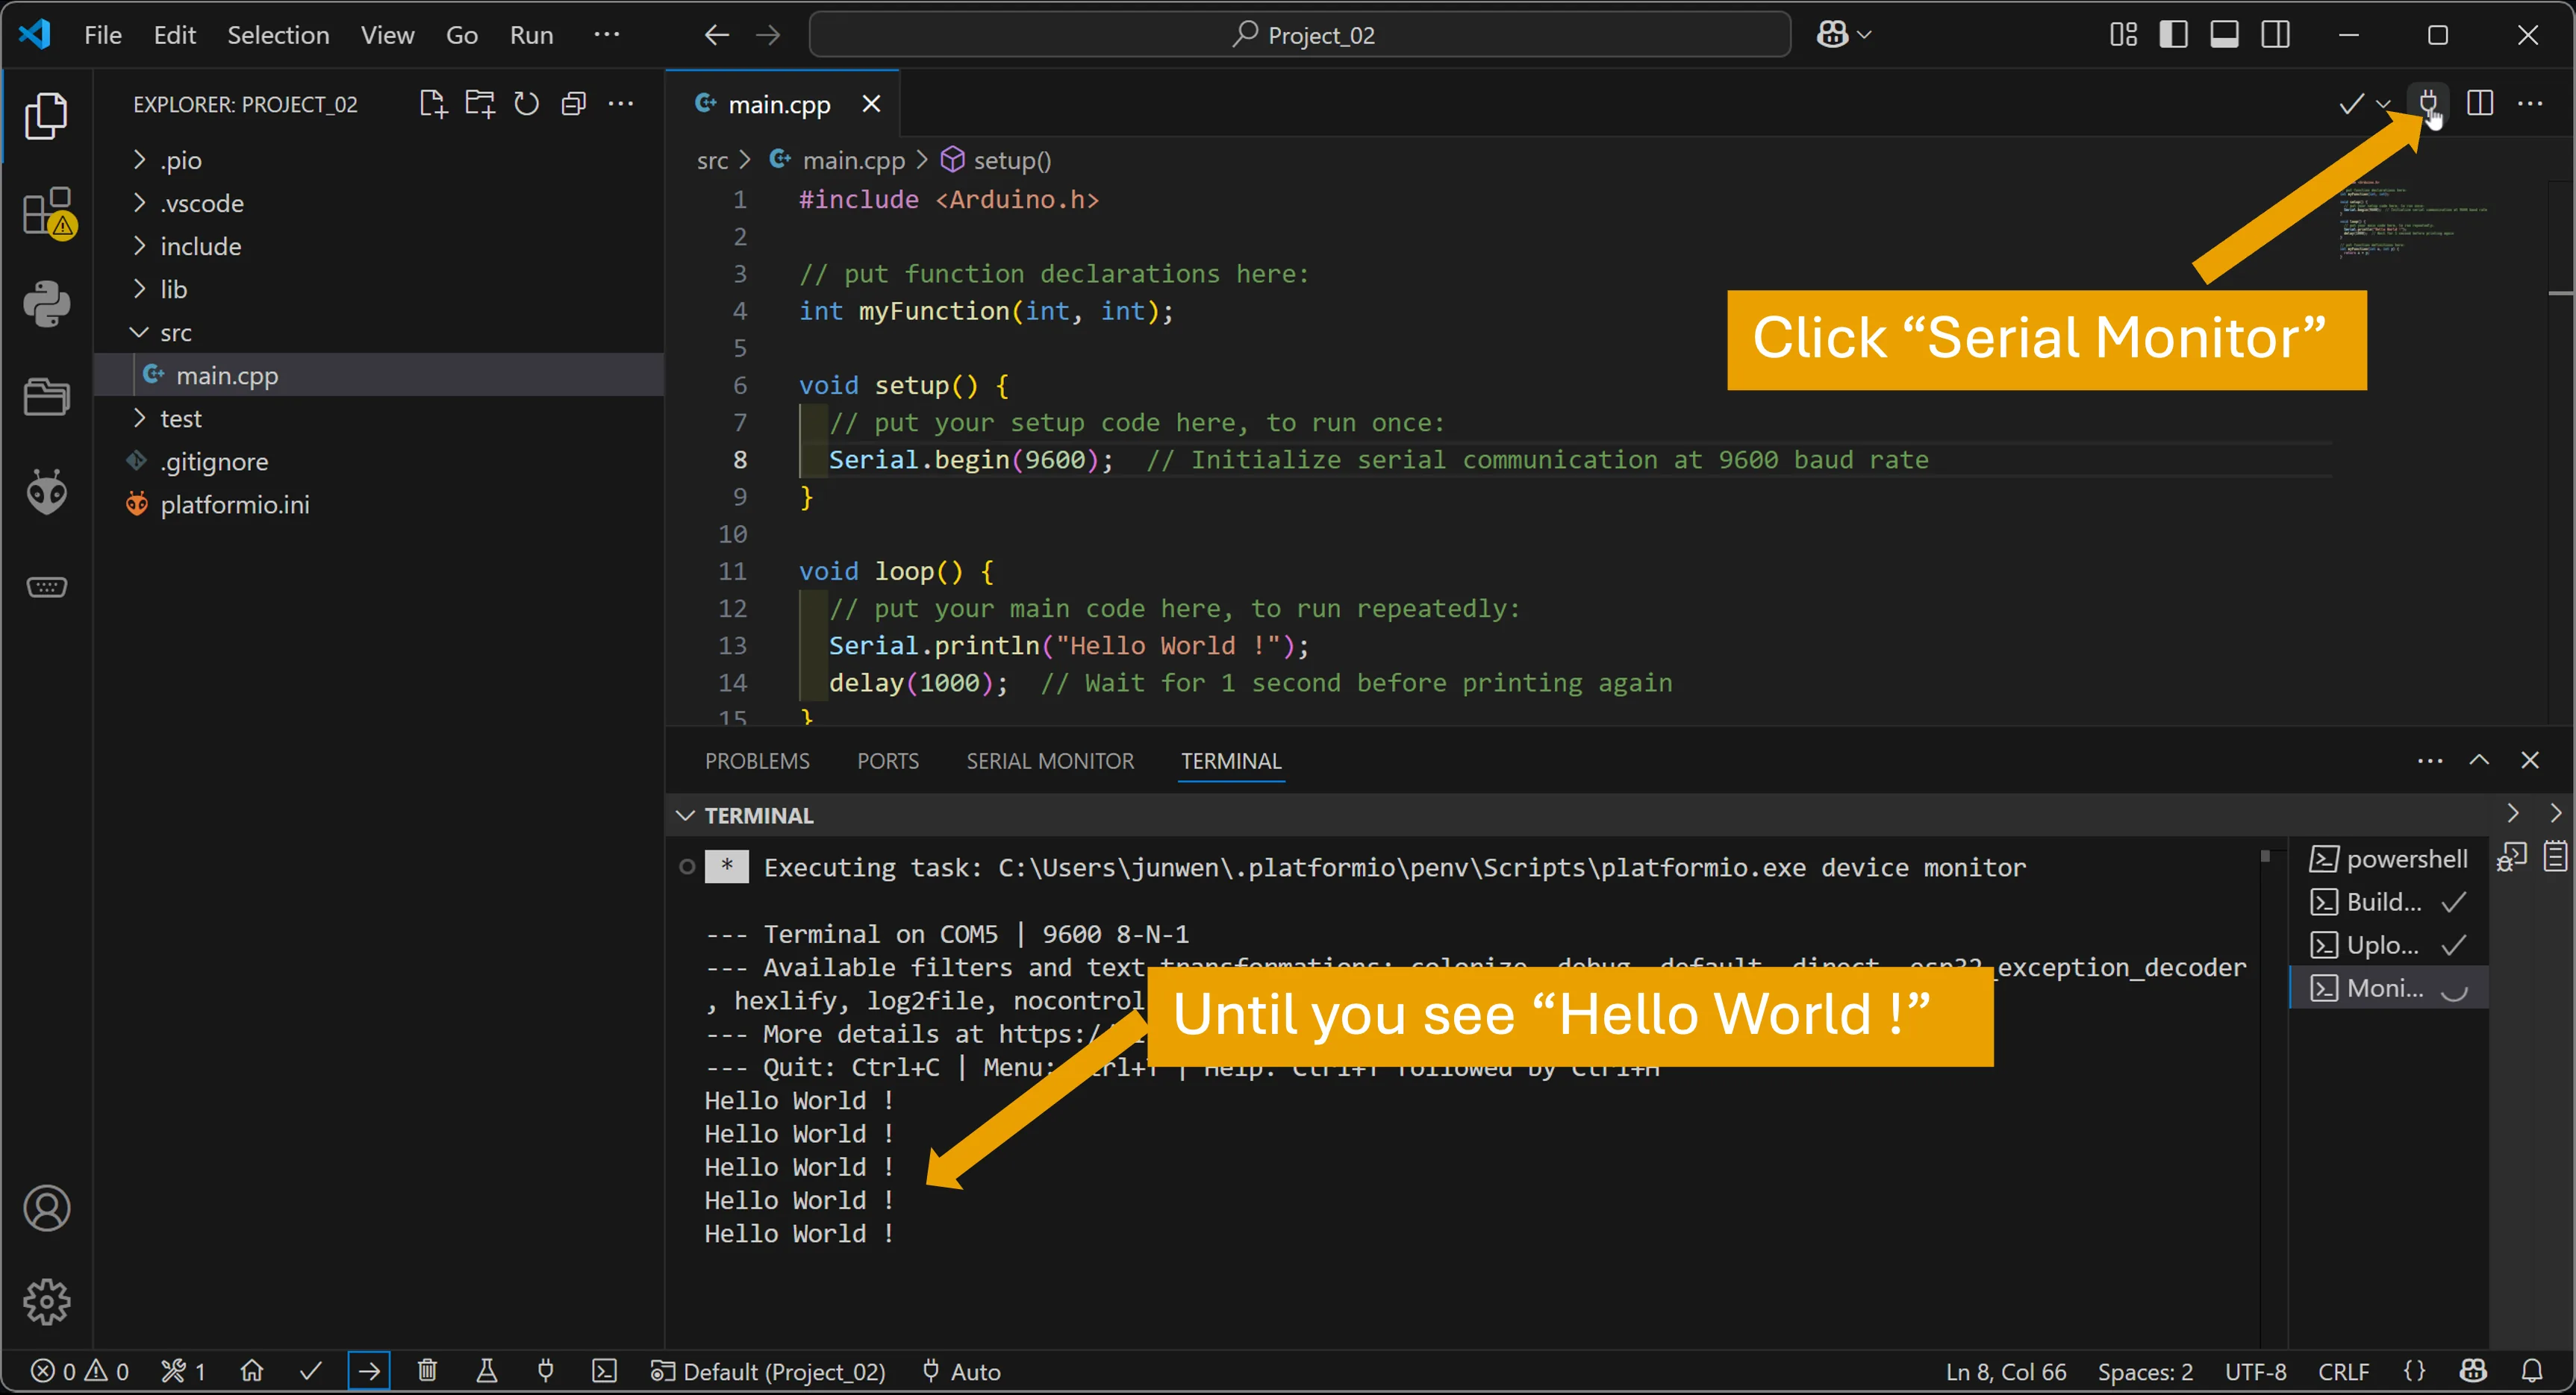Create a new file in Explorer
Image resolution: width=2576 pixels, height=1395 pixels.
[x=432, y=104]
